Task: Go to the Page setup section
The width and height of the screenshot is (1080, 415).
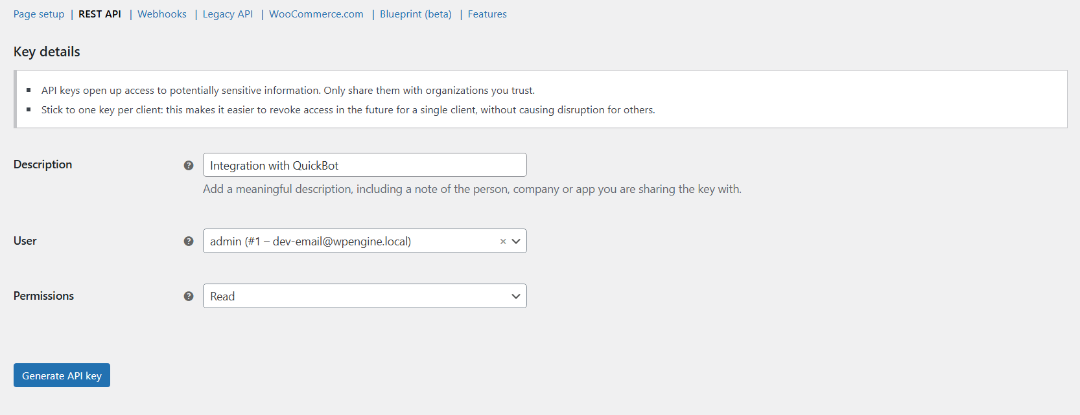Action: (38, 14)
